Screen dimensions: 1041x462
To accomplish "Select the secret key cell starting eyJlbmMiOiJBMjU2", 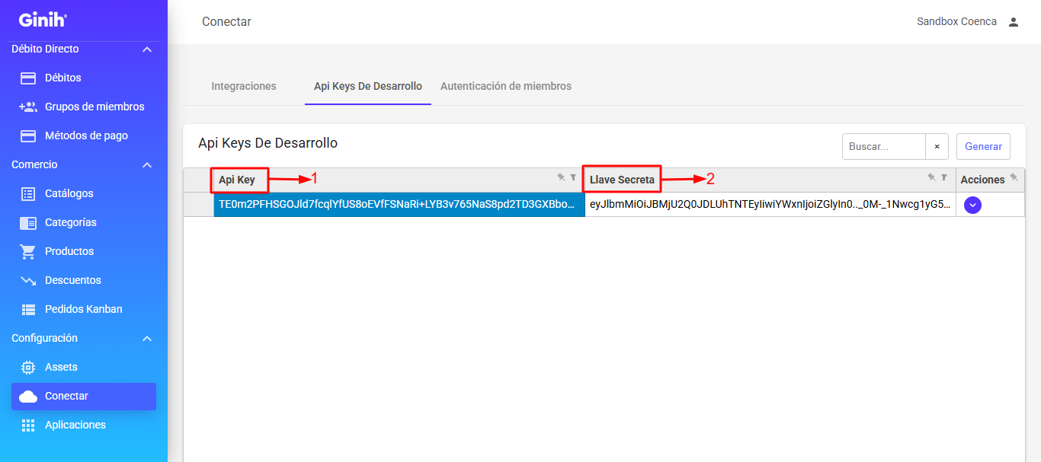I will pos(770,205).
